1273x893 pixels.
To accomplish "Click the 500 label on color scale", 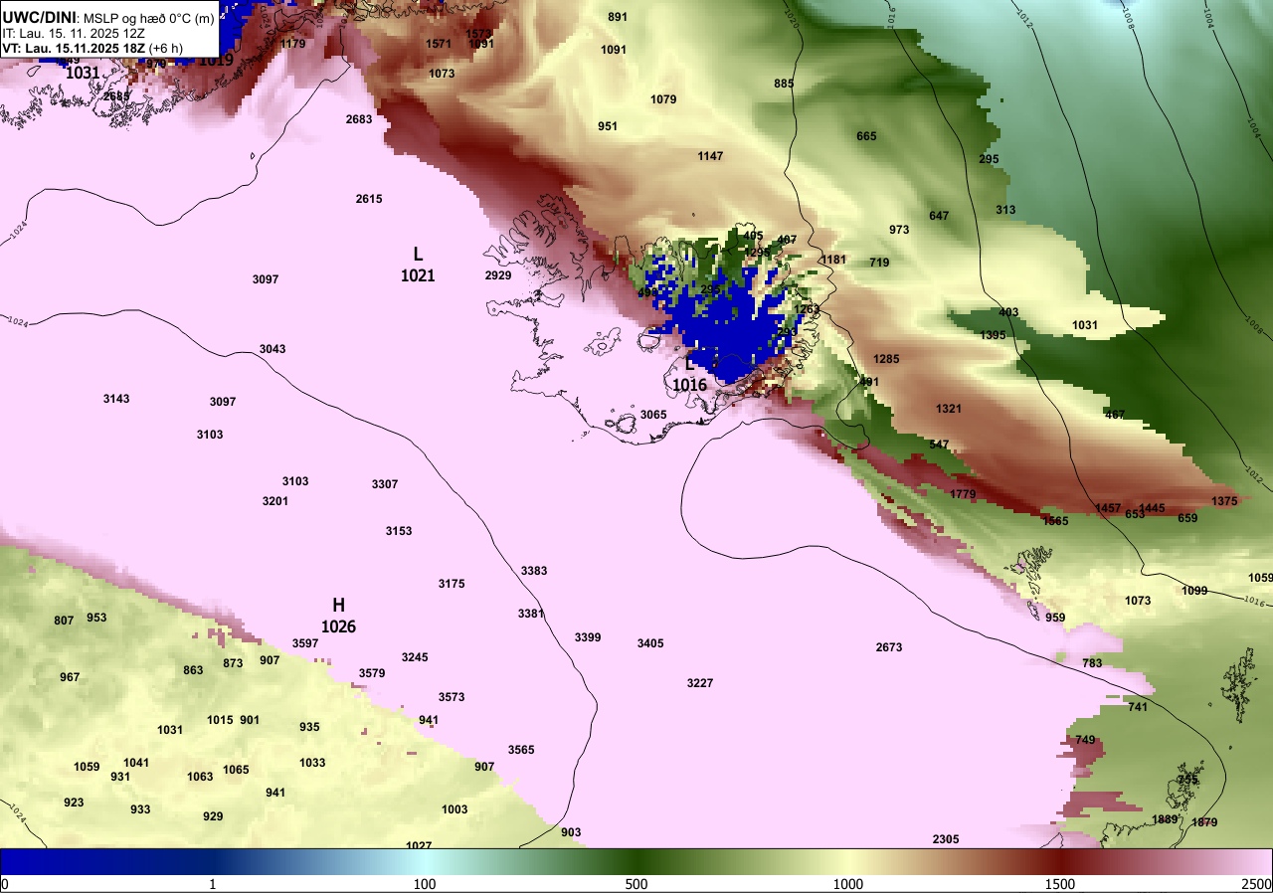I will (636, 884).
